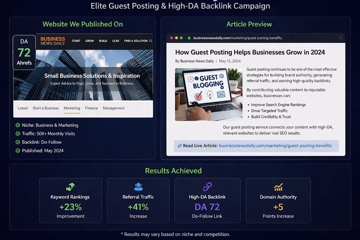Click the bullet Drive Targeted Traffic
Image resolution: width=360 pixels, height=240 pixels.
[269, 111]
